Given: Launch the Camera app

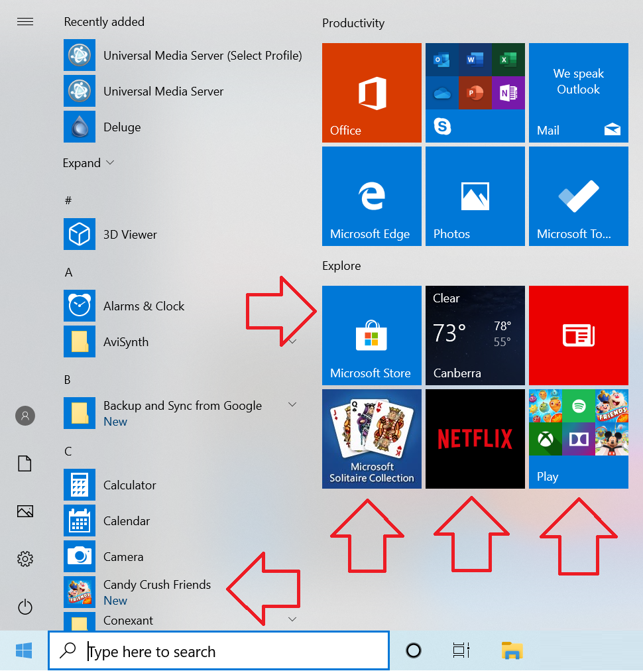Looking at the screenshot, I should [x=183, y=557].
